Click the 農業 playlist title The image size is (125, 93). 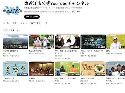pyautogui.click(x=108, y=51)
